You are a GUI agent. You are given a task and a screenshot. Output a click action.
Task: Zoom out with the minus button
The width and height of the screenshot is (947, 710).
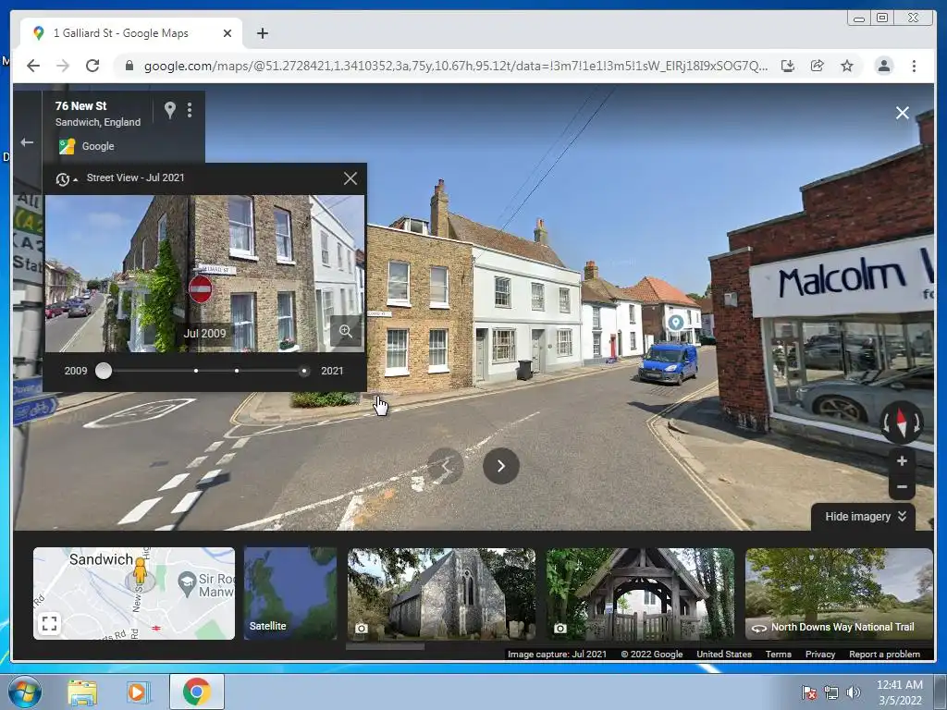pyautogui.click(x=902, y=487)
